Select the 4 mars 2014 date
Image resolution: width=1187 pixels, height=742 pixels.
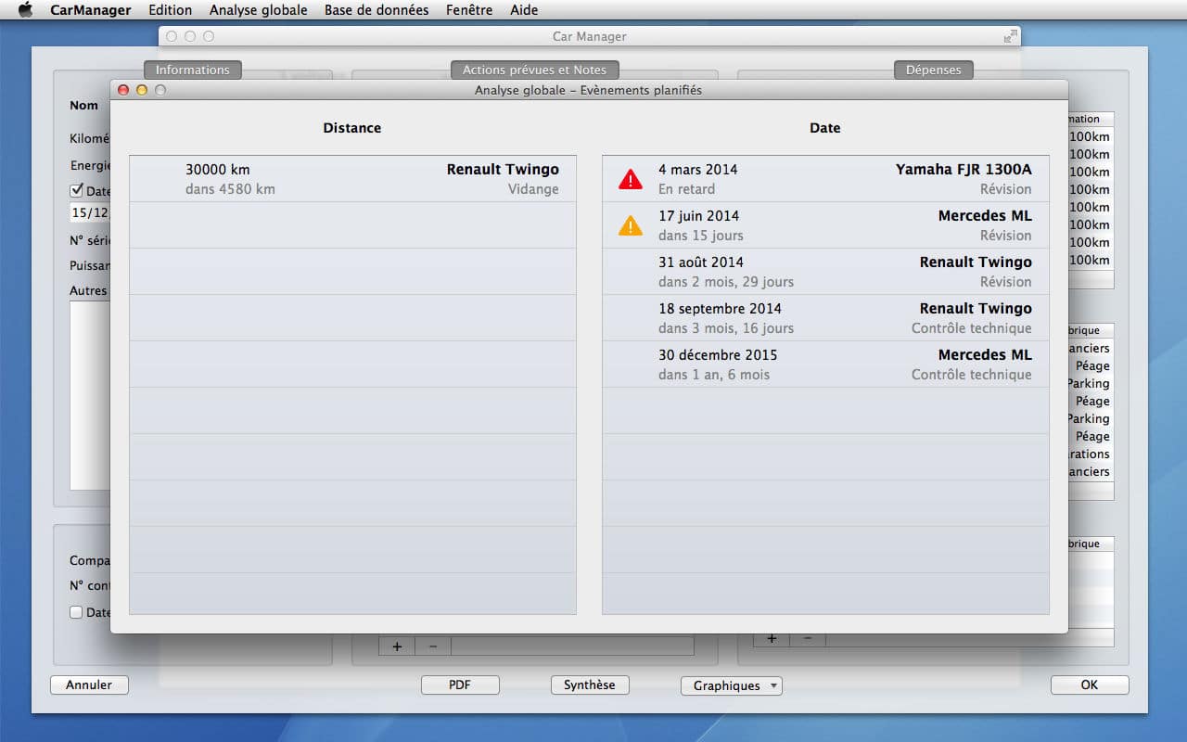tap(698, 170)
